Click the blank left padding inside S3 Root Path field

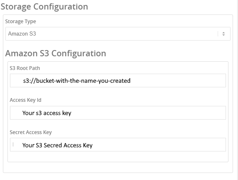(17, 80)
